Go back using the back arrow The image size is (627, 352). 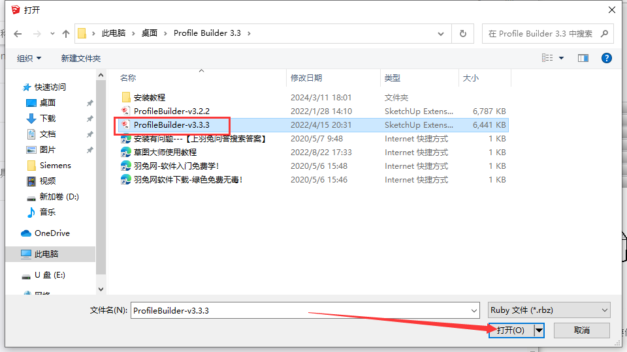tap(18, 34)
